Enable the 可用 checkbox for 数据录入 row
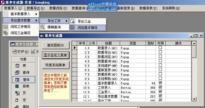The image size is (205, 108). coord(160,48)
